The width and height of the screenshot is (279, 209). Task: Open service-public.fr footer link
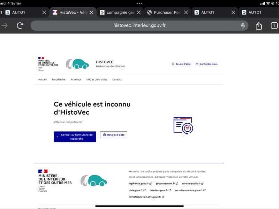(193, 184)
